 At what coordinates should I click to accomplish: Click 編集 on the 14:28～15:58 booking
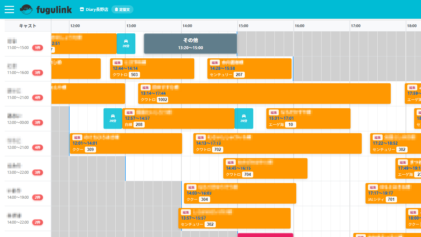tap(215, 63)
